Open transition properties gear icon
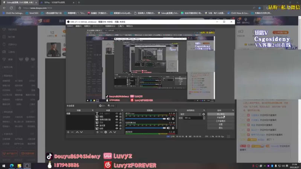The height and width of the screenshot is (169, 301). tap(204, 114)
